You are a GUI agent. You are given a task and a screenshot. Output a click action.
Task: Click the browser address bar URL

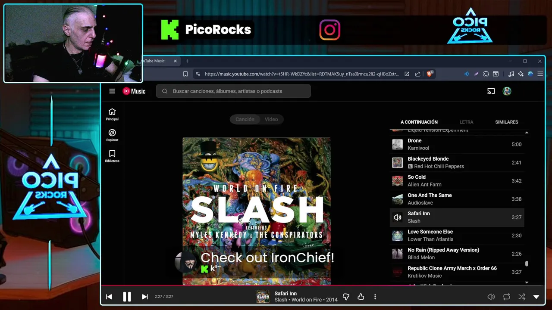[x=302, y=74]
